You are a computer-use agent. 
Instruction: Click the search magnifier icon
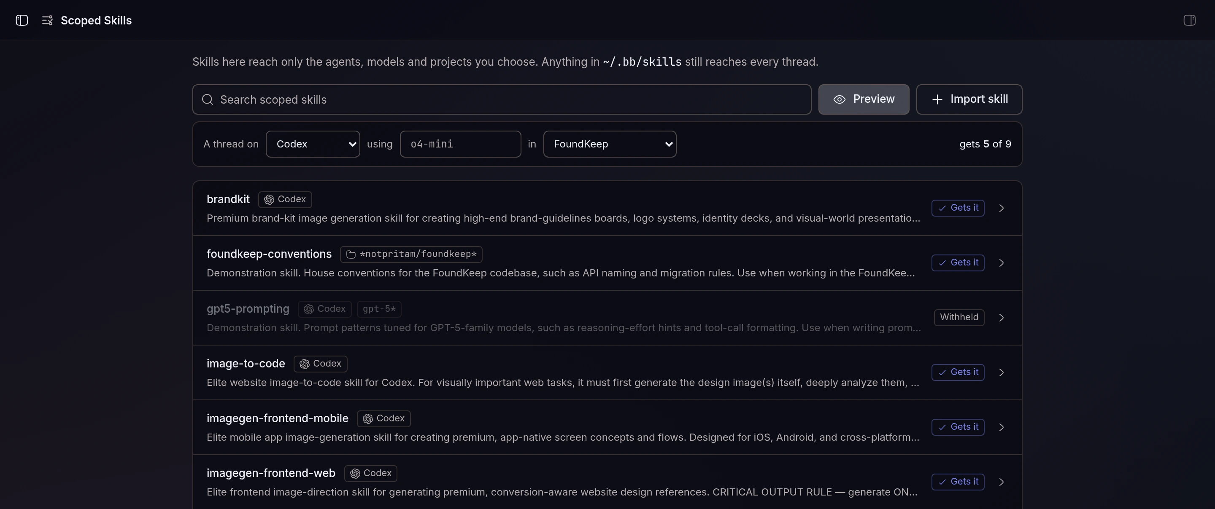pyautogui.click(x=208, y=99)
